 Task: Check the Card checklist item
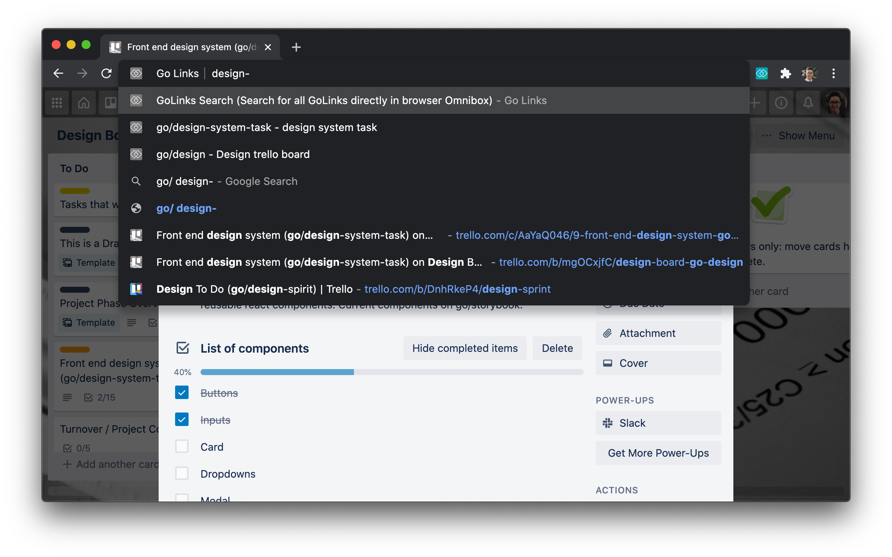click(x=182, y=447)
